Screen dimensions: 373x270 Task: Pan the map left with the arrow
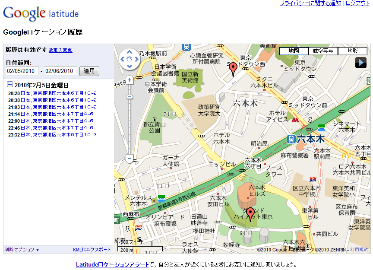coord(122,59)
